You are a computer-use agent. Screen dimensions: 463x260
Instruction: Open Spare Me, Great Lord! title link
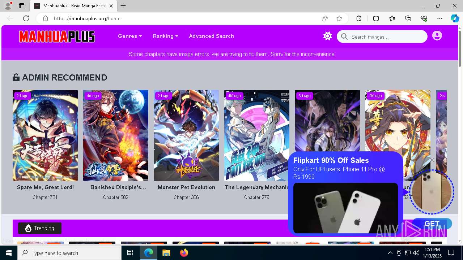click(x=45, y=187)
